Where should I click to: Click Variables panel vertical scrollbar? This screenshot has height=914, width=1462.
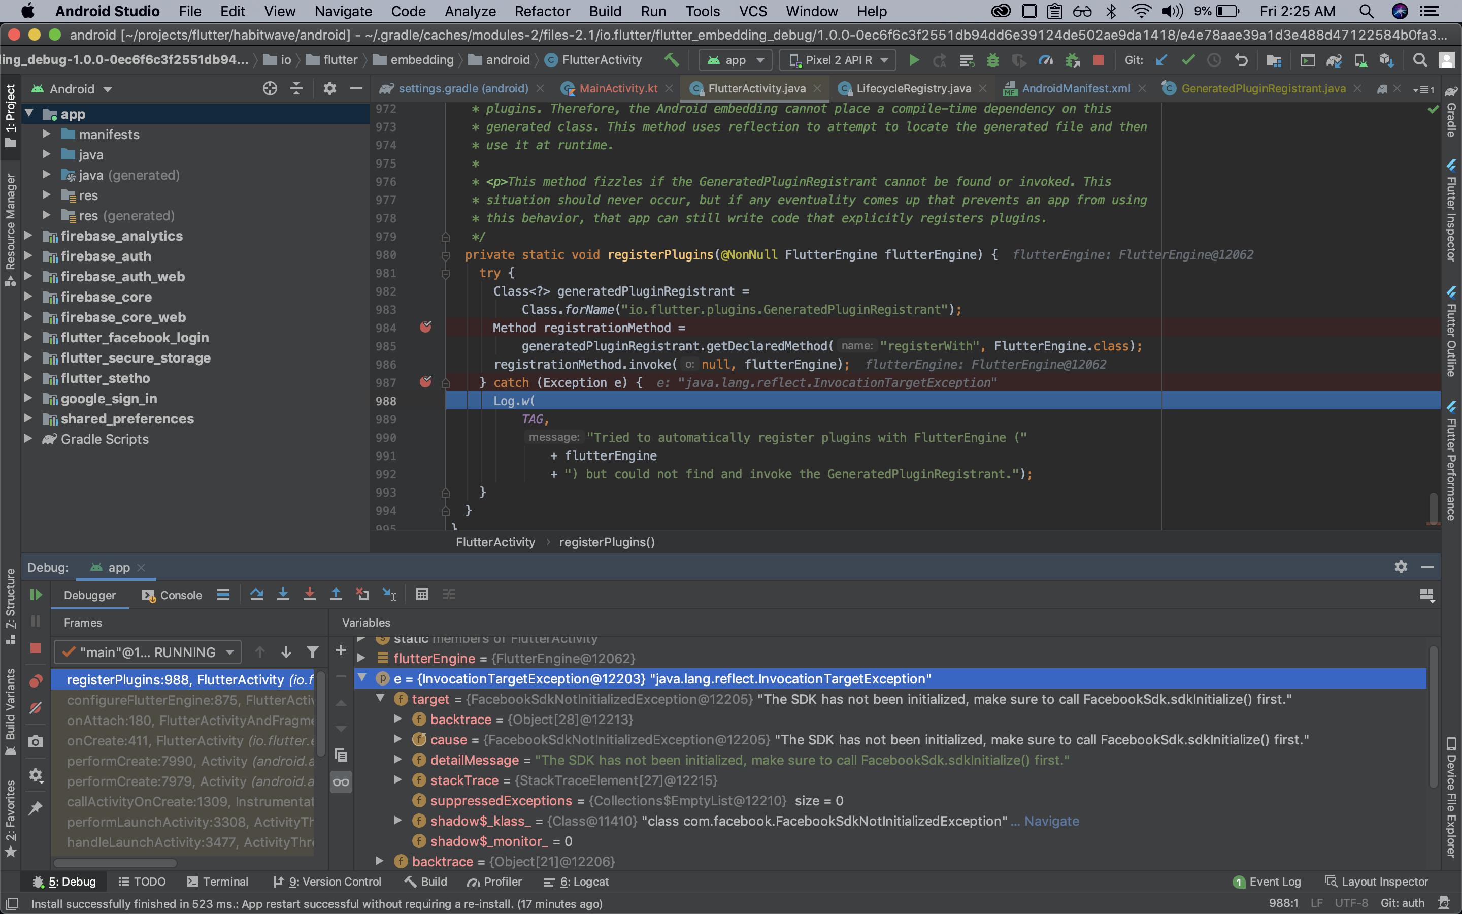coord(1433,716)
